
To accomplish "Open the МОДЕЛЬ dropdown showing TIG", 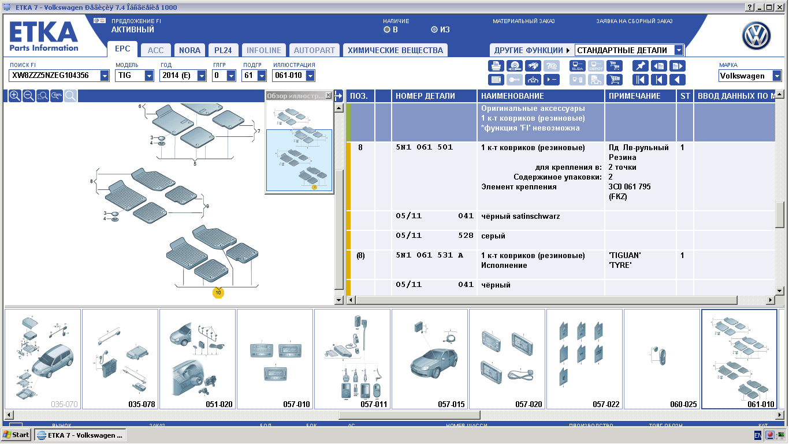I will point(149,76).
